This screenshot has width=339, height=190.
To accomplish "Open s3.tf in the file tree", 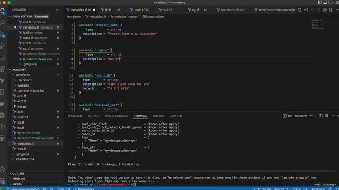I will [x=21, y=122].
